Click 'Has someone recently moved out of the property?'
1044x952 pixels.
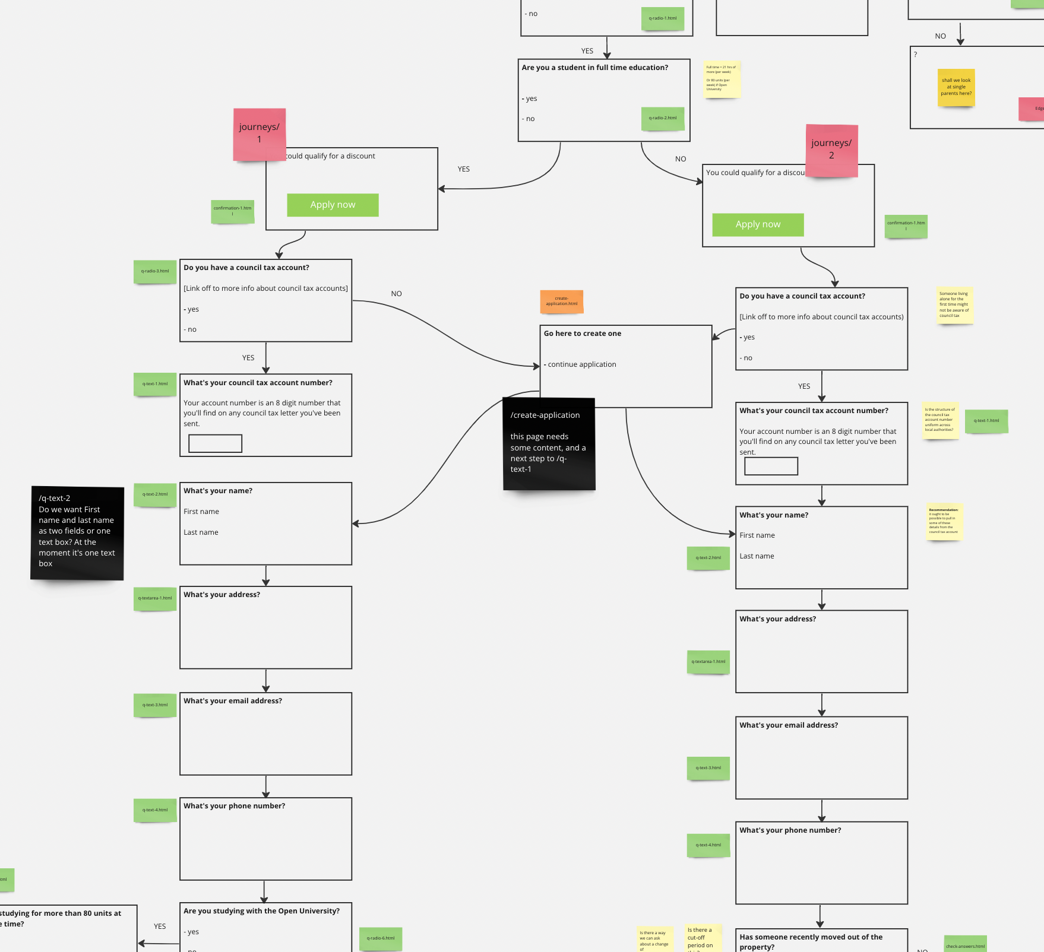tap(811, 942)
